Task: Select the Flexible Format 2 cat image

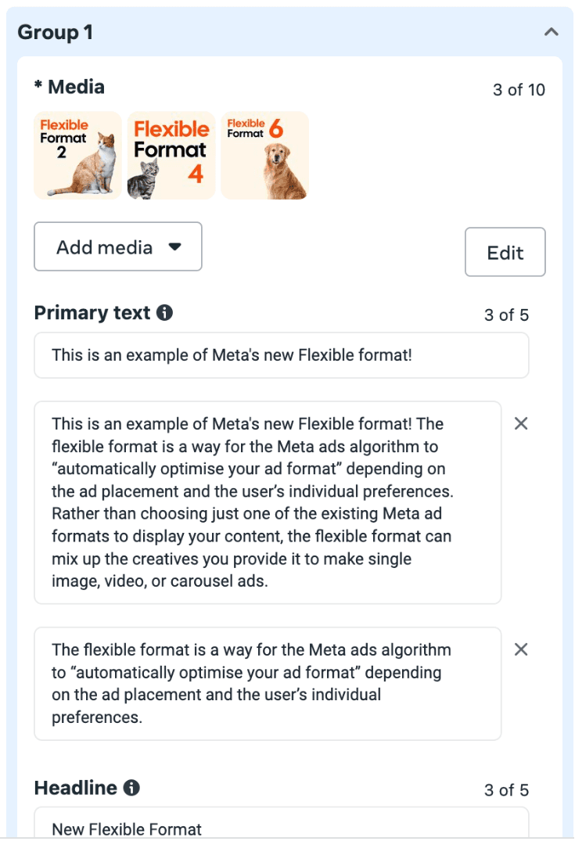Action: pos(77,155)
